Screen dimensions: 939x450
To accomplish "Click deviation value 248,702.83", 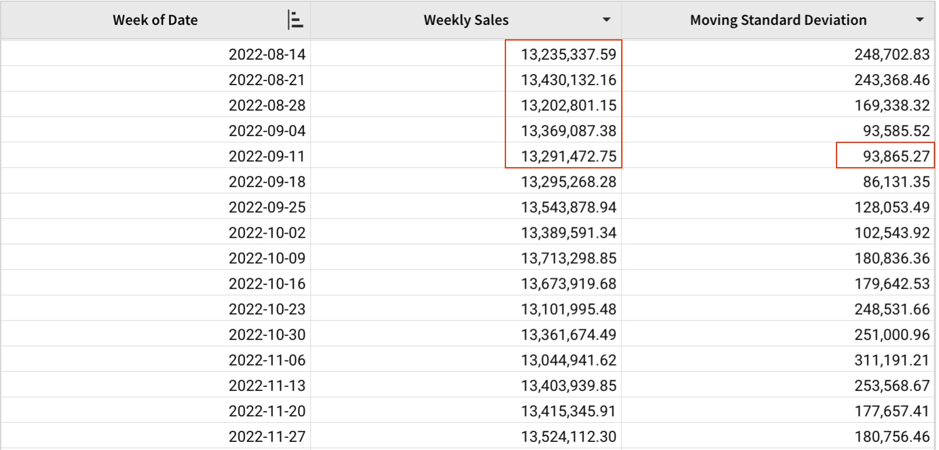I will pos(892,54).
